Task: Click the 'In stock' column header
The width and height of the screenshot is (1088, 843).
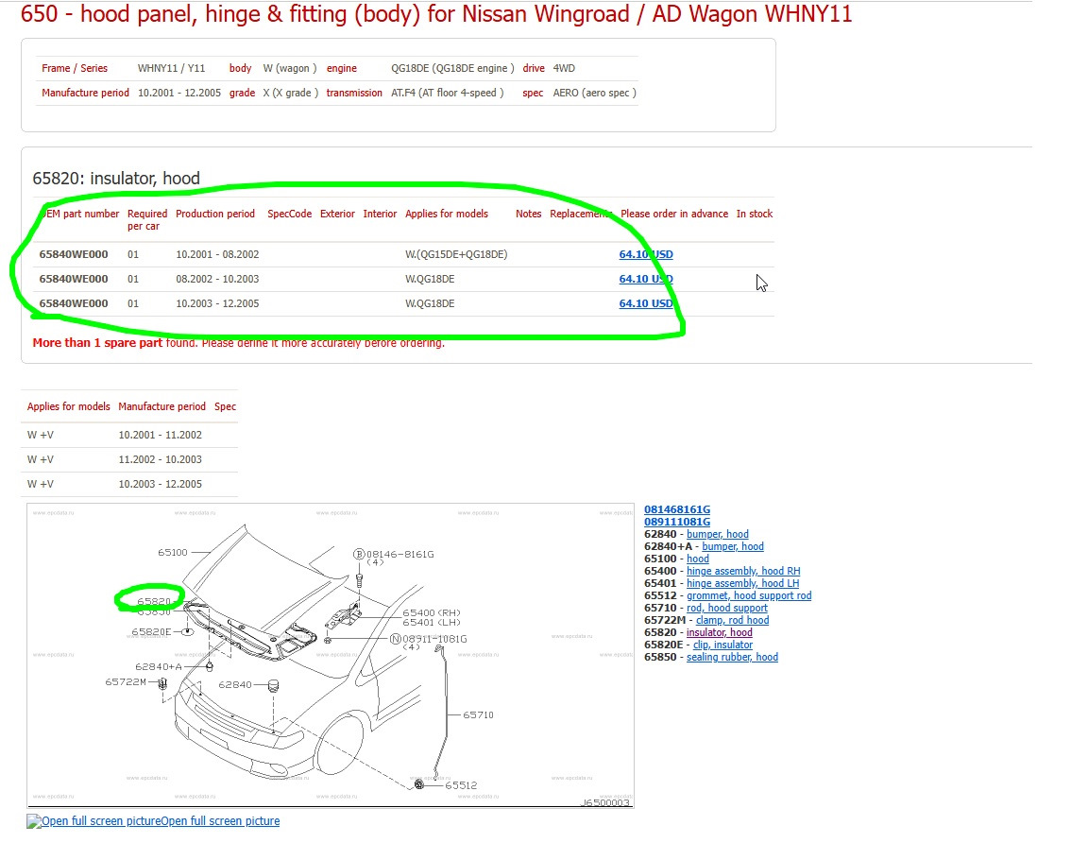Action: (x=755, y=214)
